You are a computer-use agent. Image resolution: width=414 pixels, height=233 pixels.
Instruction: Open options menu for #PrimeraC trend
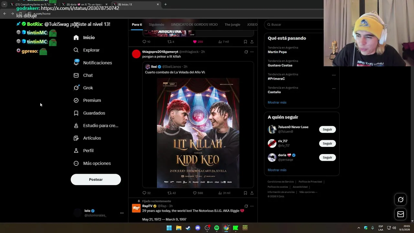[x=334, y=75]
